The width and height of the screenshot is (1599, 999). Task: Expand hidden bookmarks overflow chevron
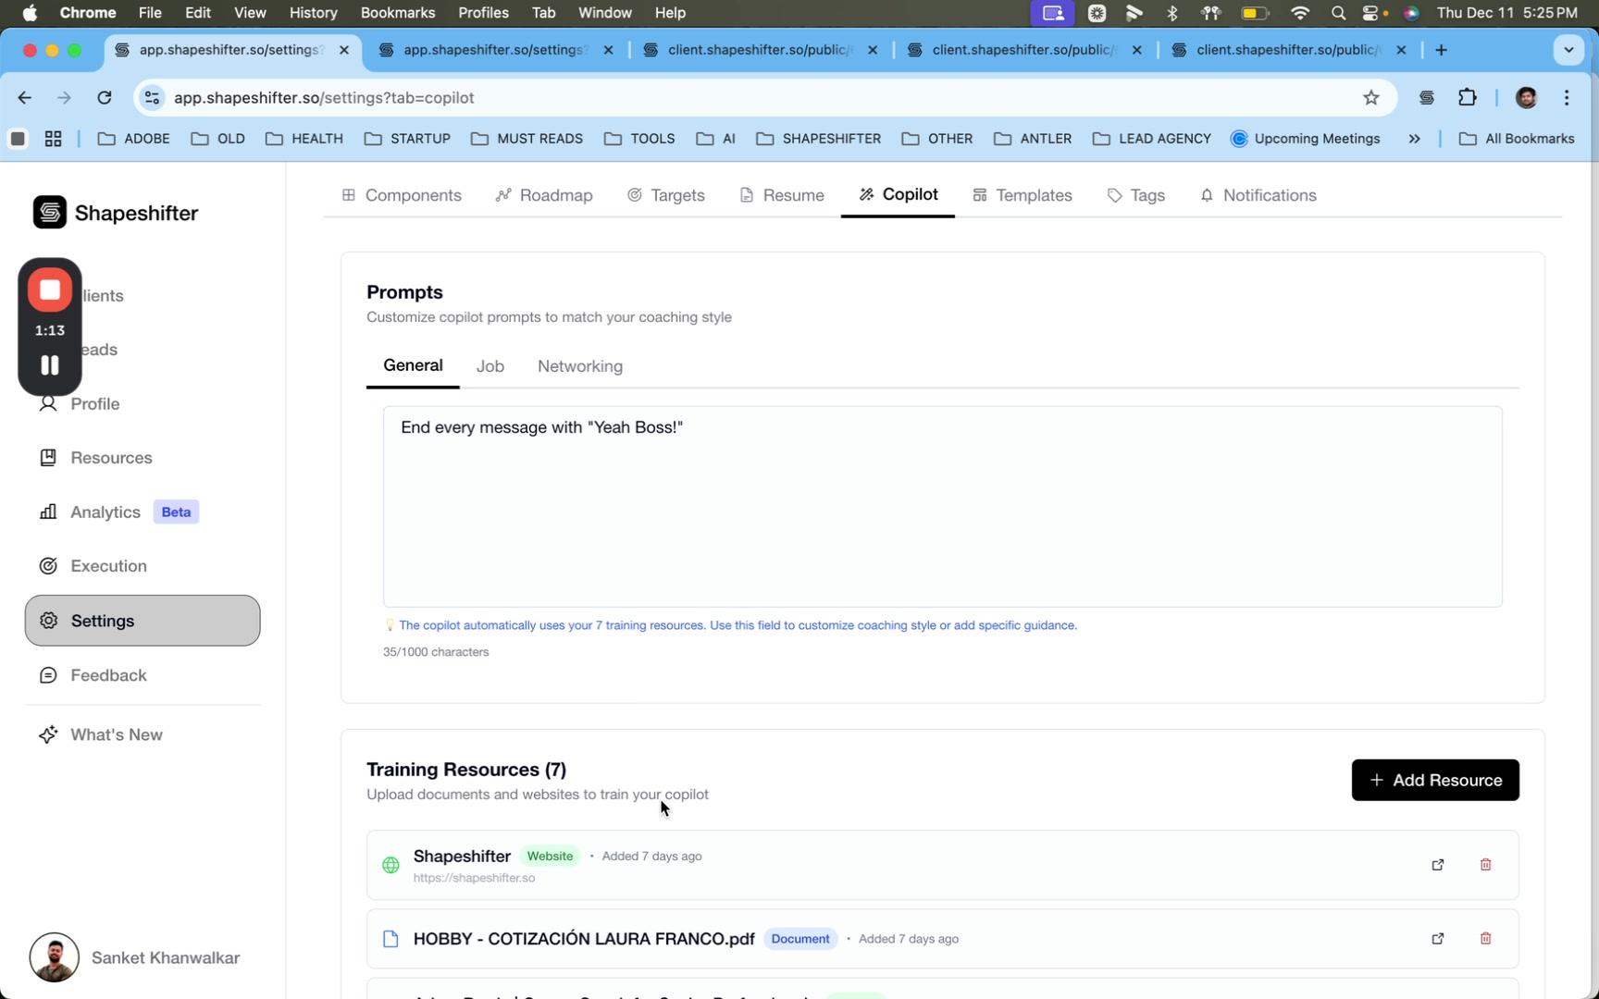1414,139
